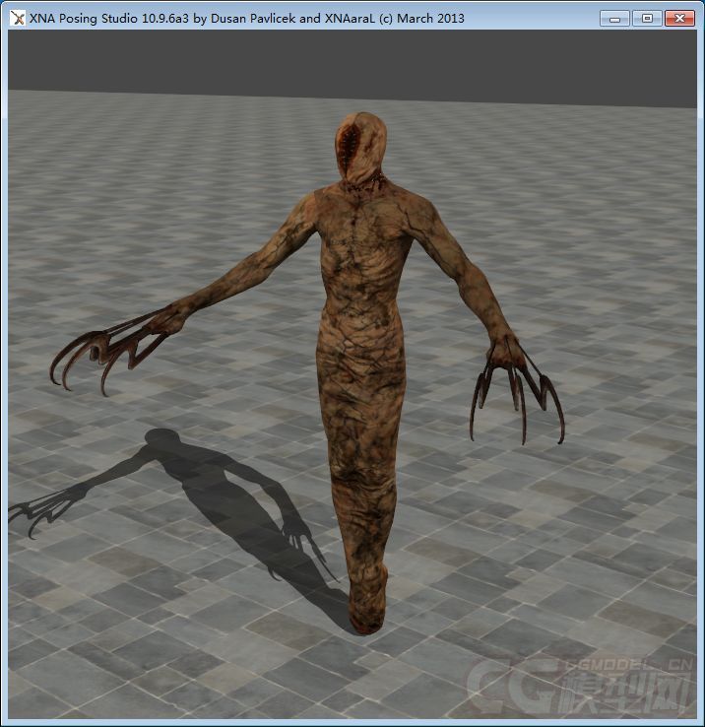Click the shadow claw at the left edge
Screen dimensions: 705x727
coord(34,512)
